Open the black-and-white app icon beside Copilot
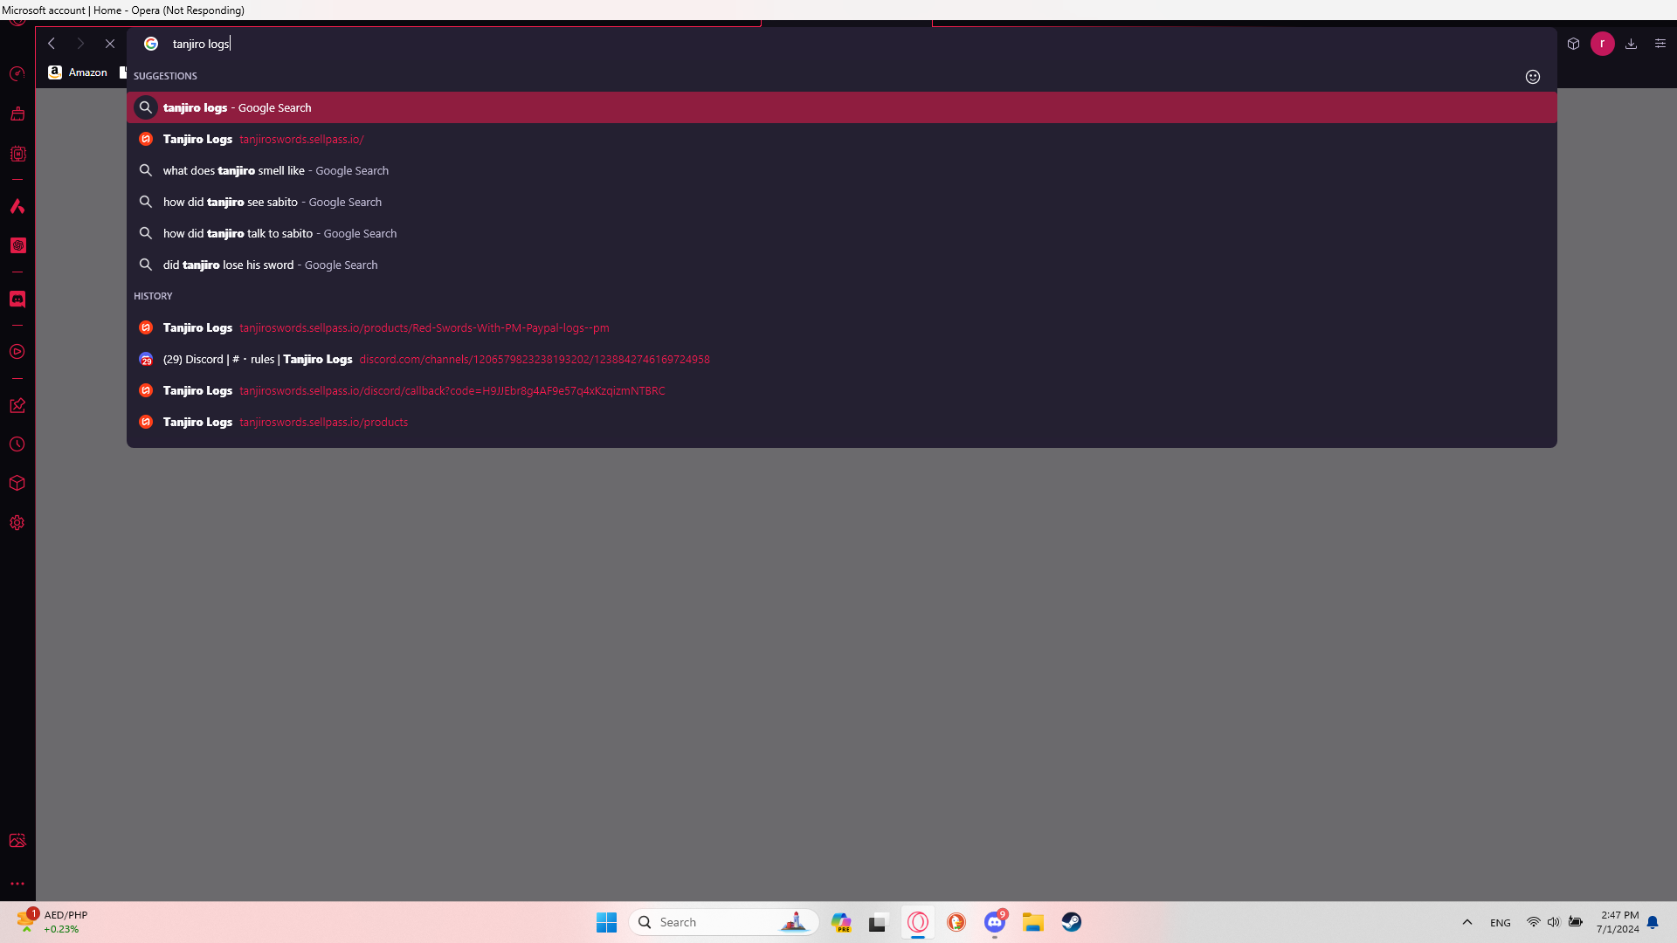Screen dimensions: 1677x943 (x=878, y=922)
